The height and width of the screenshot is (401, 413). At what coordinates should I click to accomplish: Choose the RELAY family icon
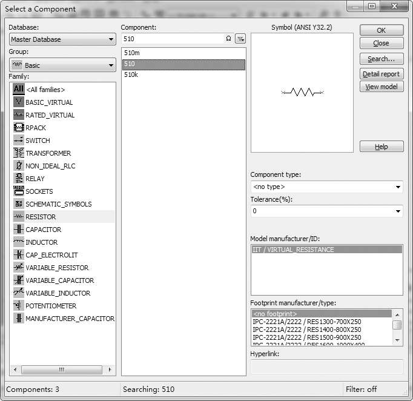click(x=19, y=179)
